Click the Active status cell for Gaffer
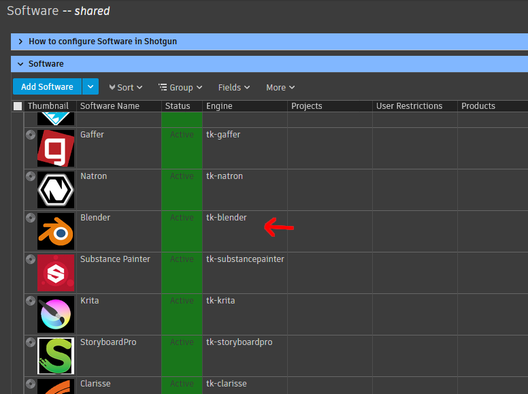The width and height of the screenshot is (528, 394). [x=182, y=148]
